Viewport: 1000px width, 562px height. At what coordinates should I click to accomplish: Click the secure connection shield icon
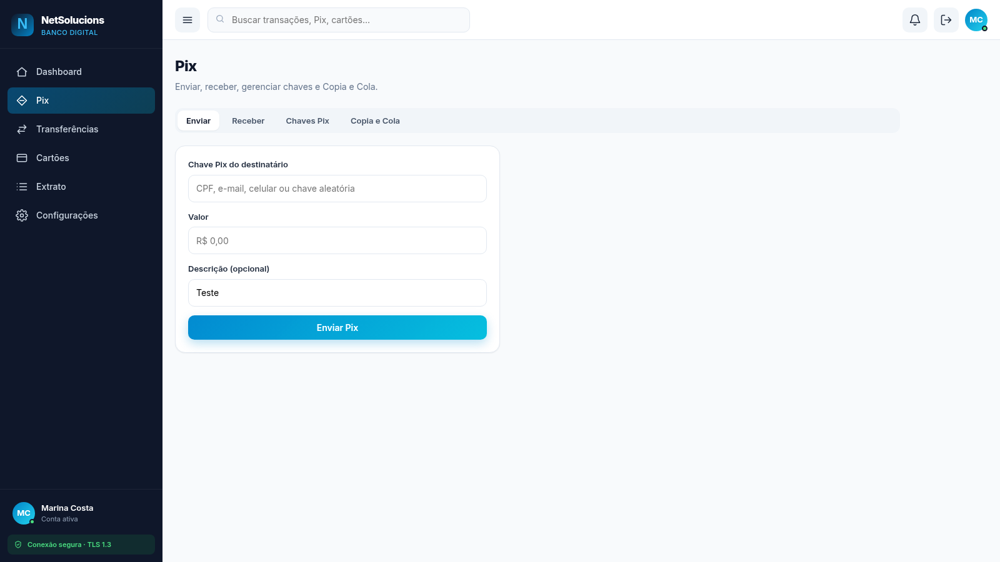click(x=18, y=545)
